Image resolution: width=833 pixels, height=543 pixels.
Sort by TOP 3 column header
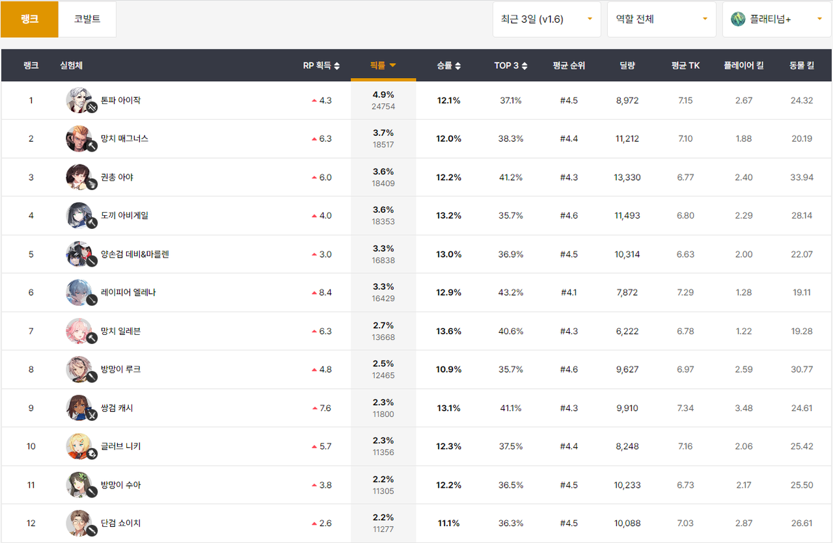pyautogui.click(x=510, y=65)
